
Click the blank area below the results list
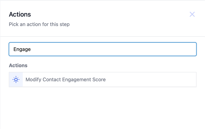pos(102,108)
